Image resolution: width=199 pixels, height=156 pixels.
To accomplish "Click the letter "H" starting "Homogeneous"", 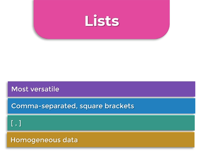I will click(x=13, y=140).
